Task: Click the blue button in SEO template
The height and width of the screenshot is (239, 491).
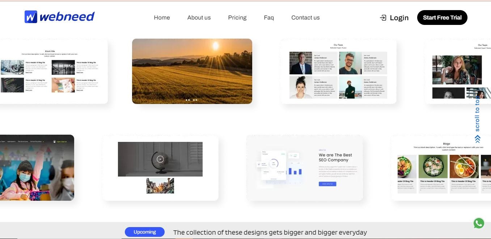Action: click(327, 184)
